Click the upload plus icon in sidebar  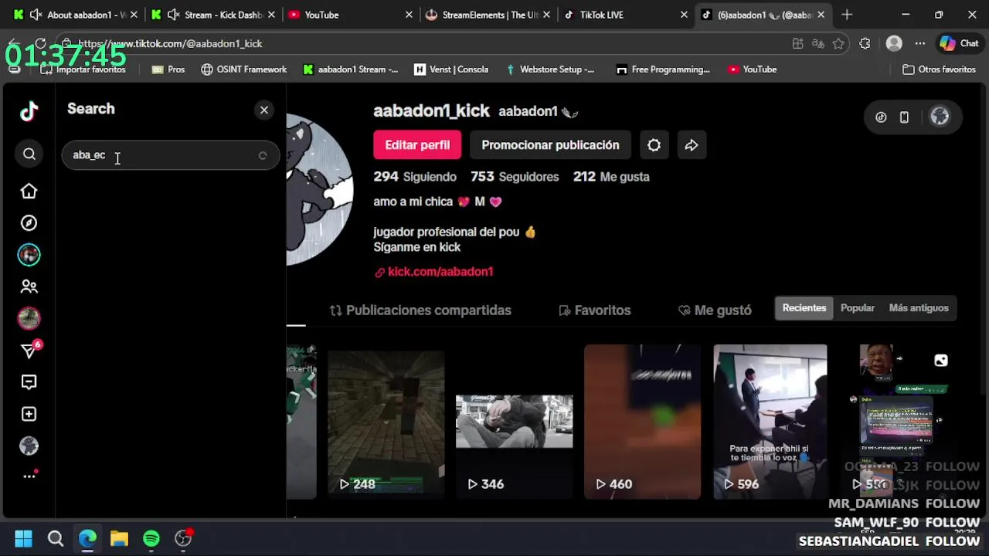pos(29,414)
